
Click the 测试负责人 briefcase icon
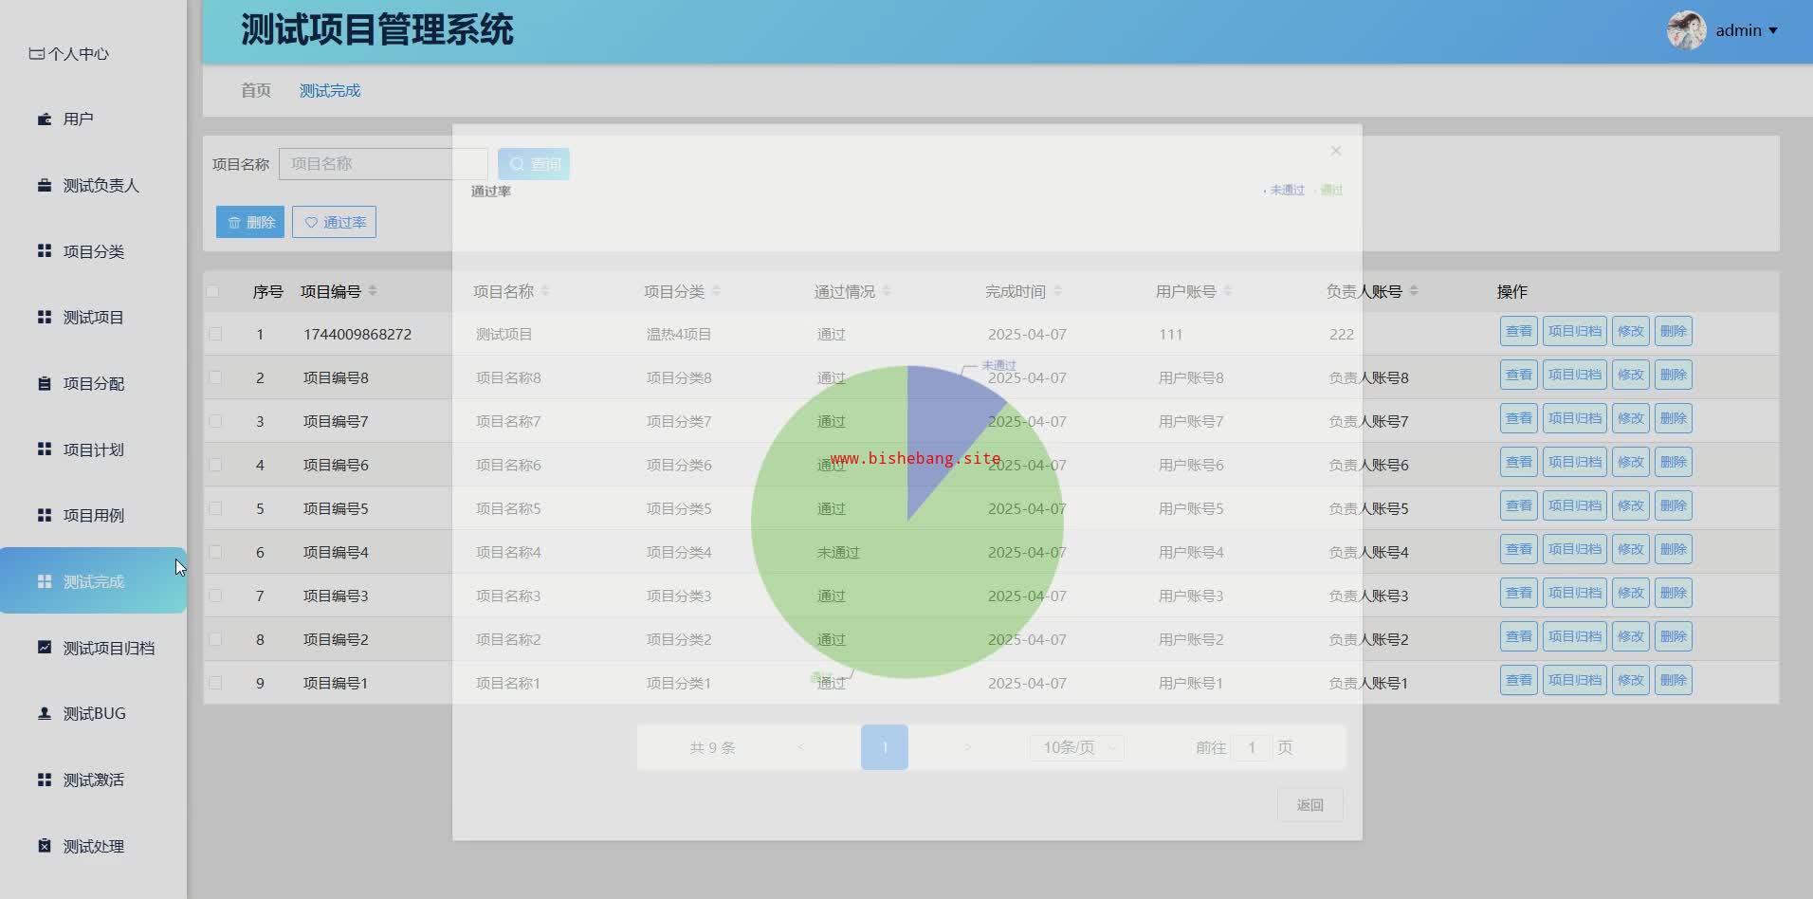45,186
